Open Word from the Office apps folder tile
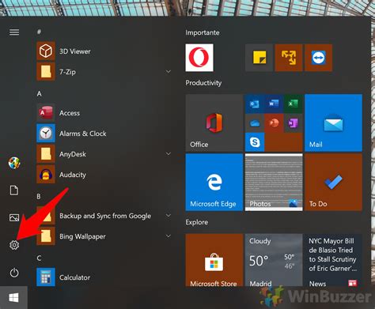 (274, 104)
